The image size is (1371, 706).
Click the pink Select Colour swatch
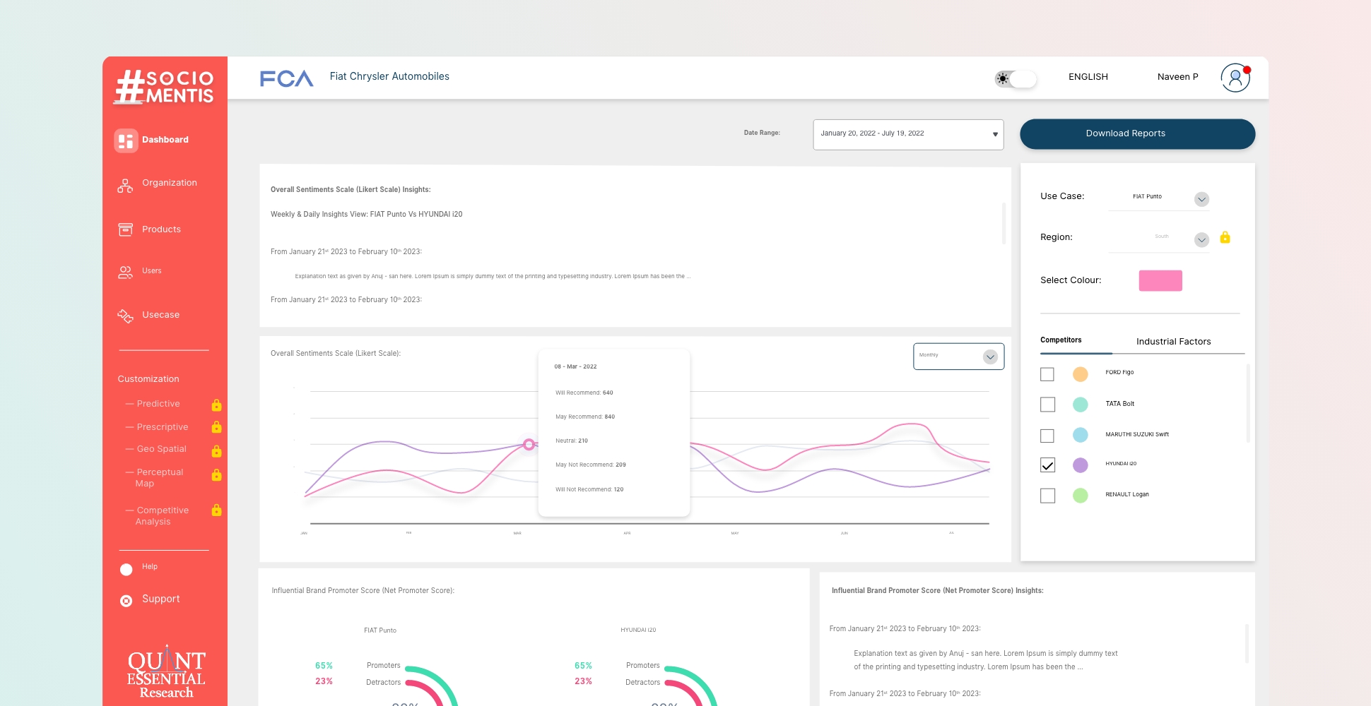point(1160,281)
